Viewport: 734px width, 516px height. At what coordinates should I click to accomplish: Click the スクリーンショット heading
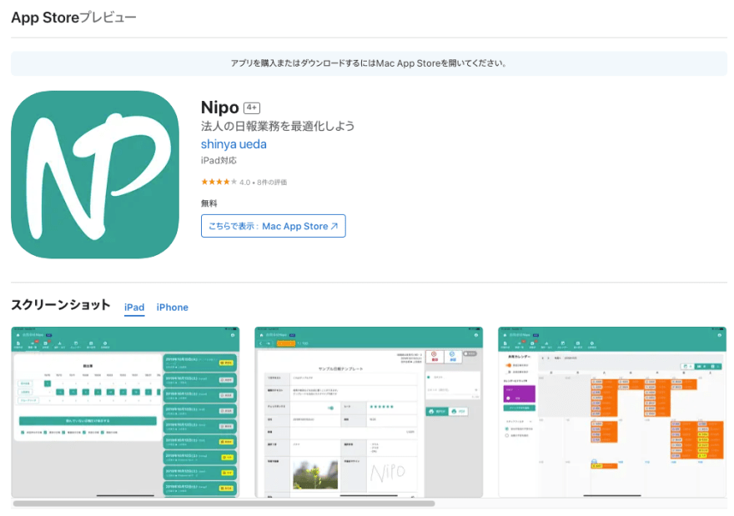click(61, 305)
